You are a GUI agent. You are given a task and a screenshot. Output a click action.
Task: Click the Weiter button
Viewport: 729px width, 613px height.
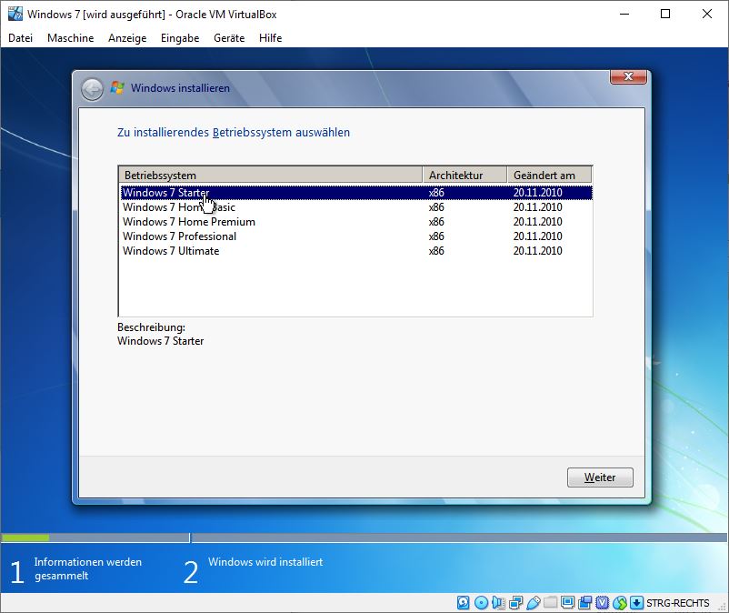pos(600,477)
